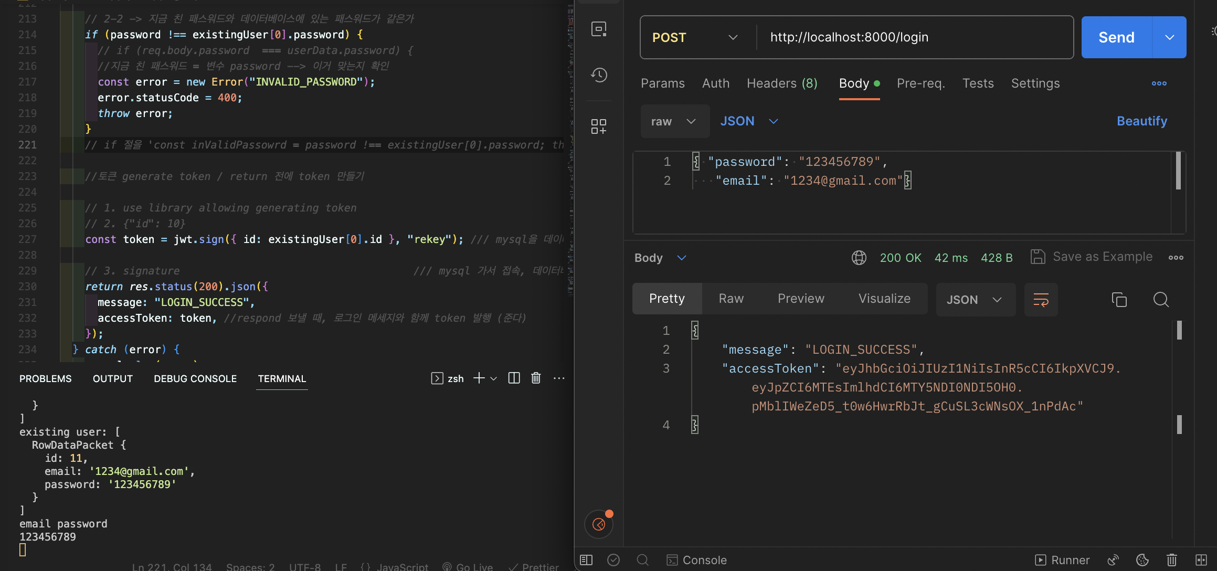
Task: Switch to the Params tab
Action: (x=663, y=83)
